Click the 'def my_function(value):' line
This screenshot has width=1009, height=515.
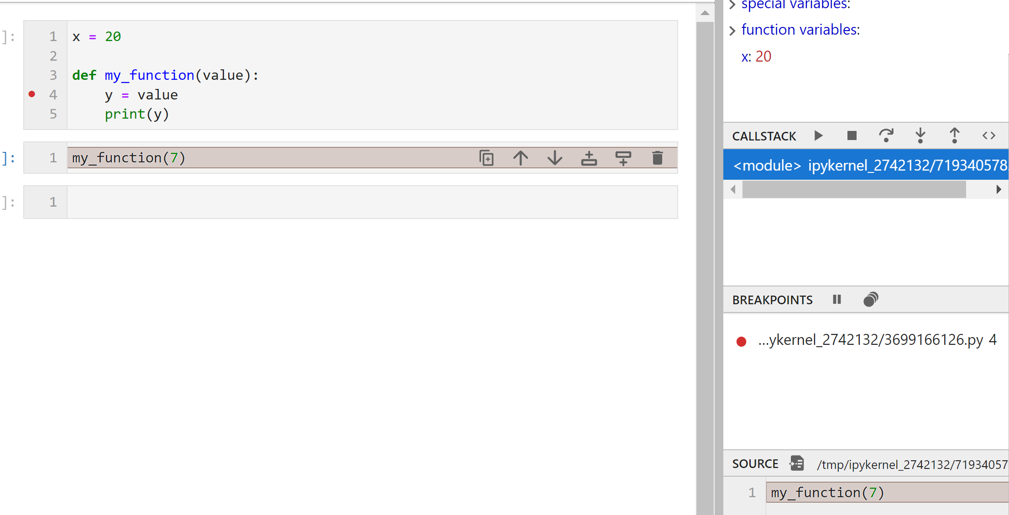click(x=165, y=75)
